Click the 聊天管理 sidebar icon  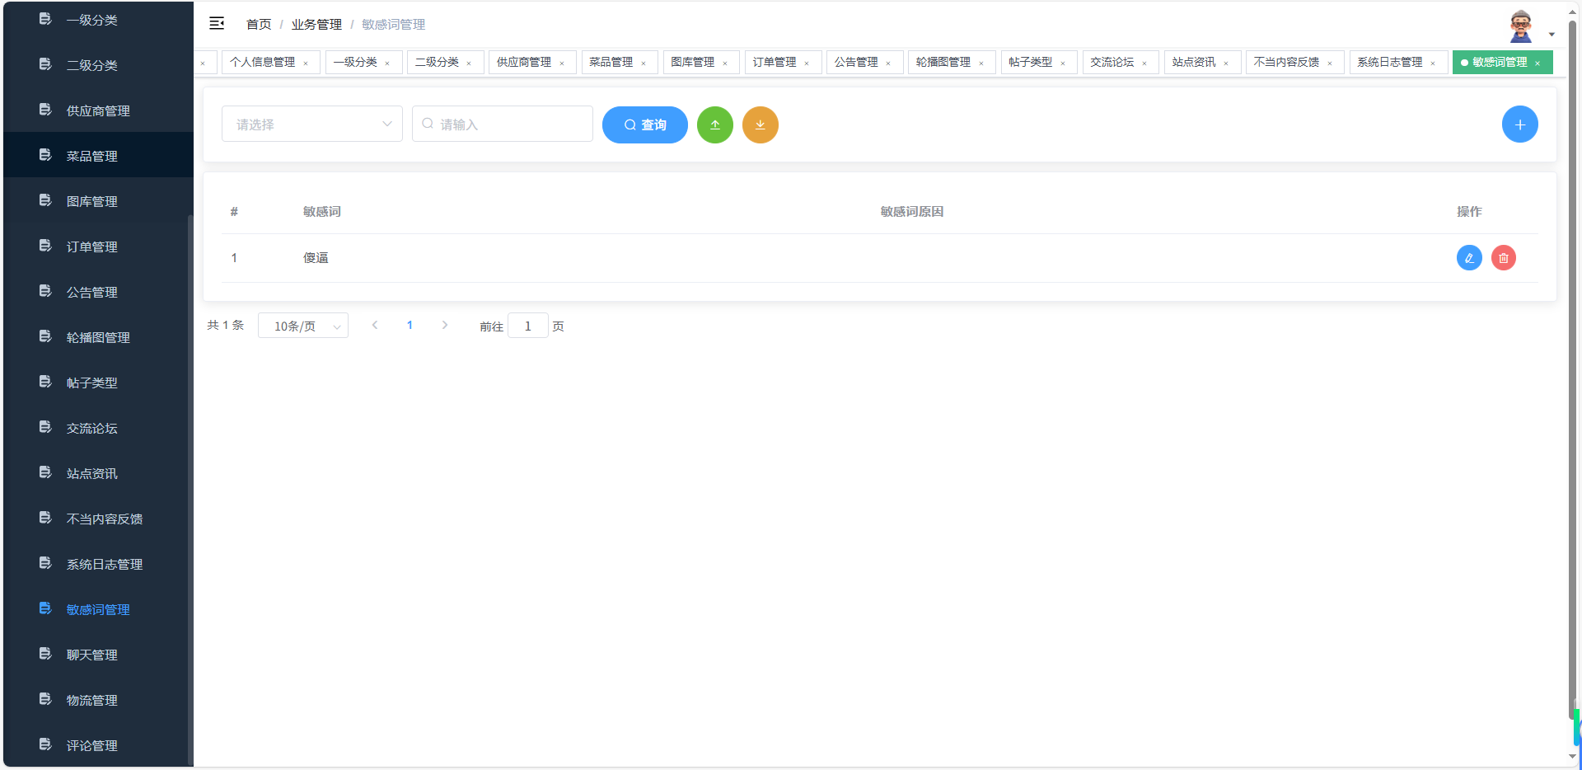[x=44, y=653]
